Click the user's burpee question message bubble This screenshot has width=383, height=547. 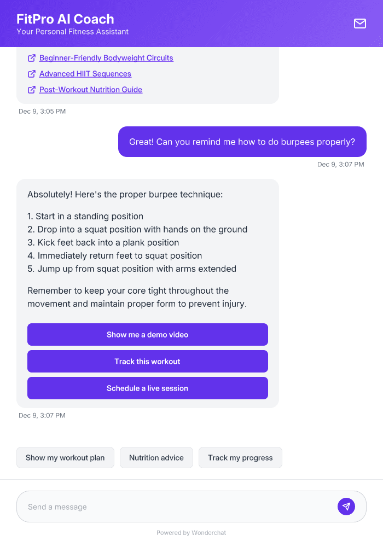coord(242,142)
